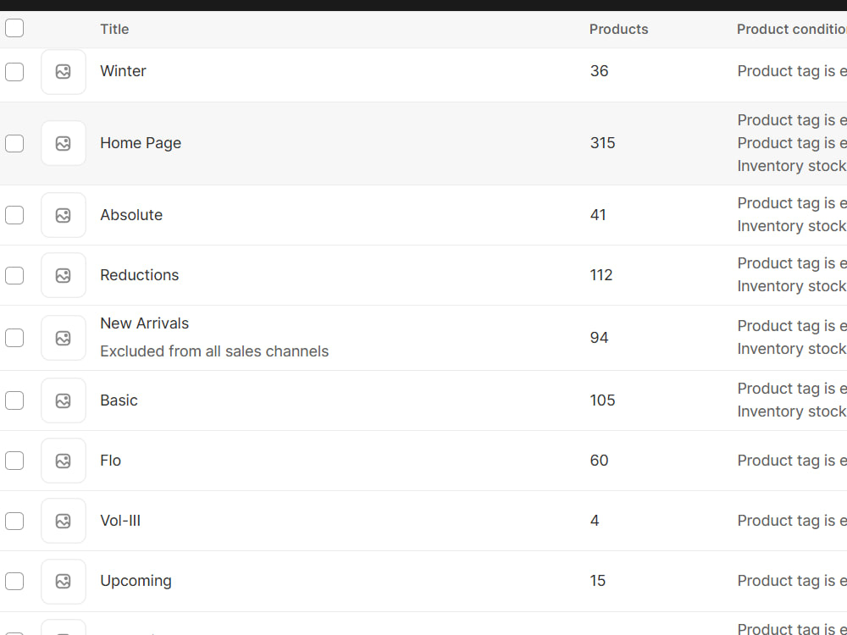Open the Upcoming collection title
847x635 pixels.
pyautogui.click(x=136, y=581)
